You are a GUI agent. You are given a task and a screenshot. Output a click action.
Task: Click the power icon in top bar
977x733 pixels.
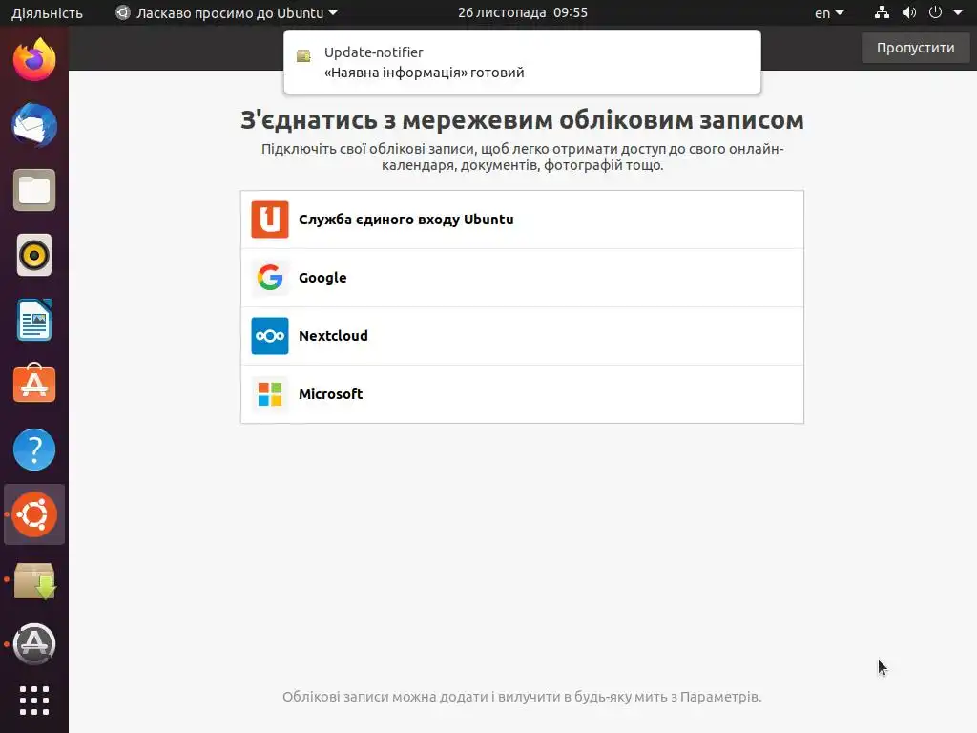click(x=935, y=12)
